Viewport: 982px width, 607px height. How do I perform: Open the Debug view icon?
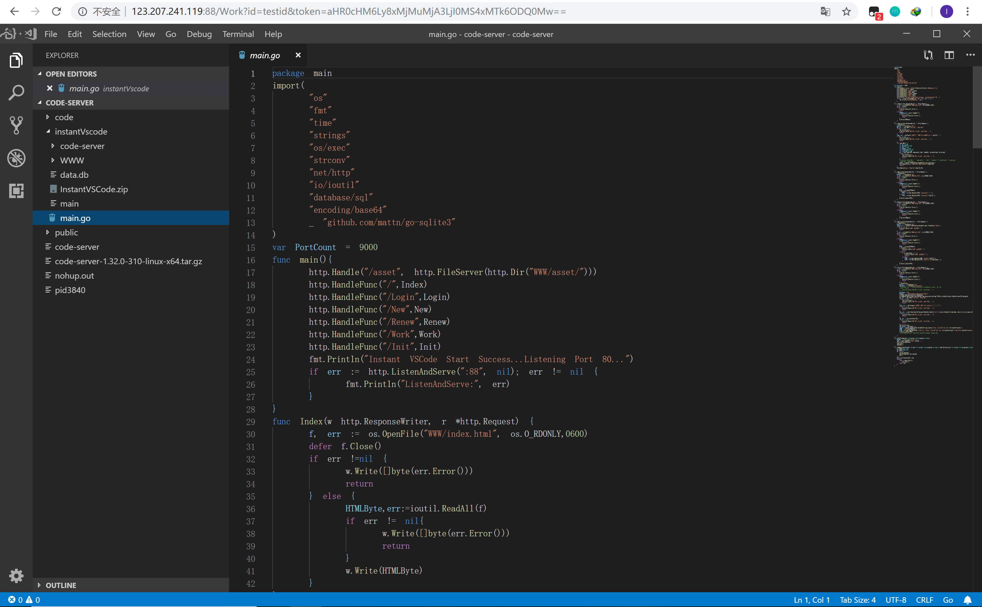click(x=16, y=158)
